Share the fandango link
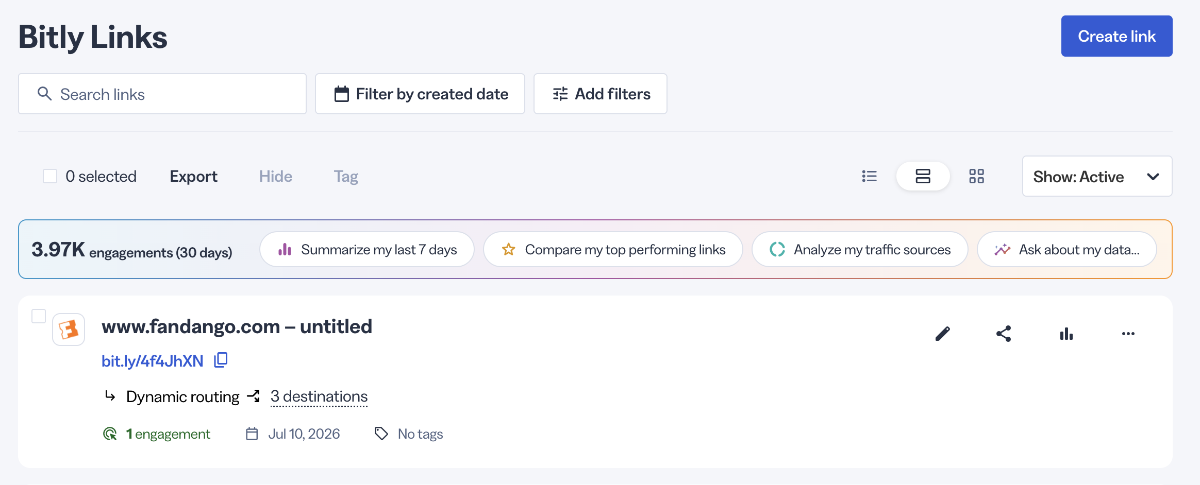Viewport: 1200px width, 485px height. [x=1004, y=334]
